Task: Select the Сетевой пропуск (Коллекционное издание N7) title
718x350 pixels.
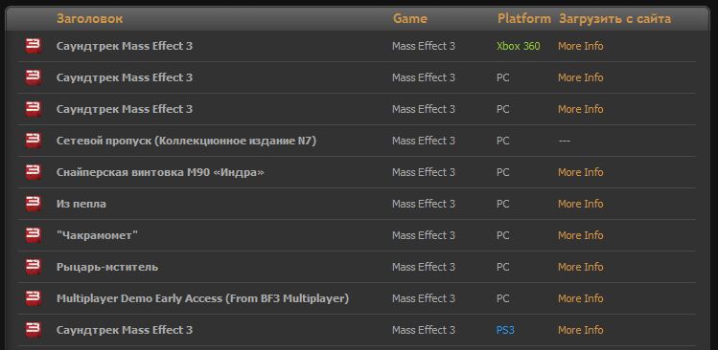Action: (x=186, y=141)
